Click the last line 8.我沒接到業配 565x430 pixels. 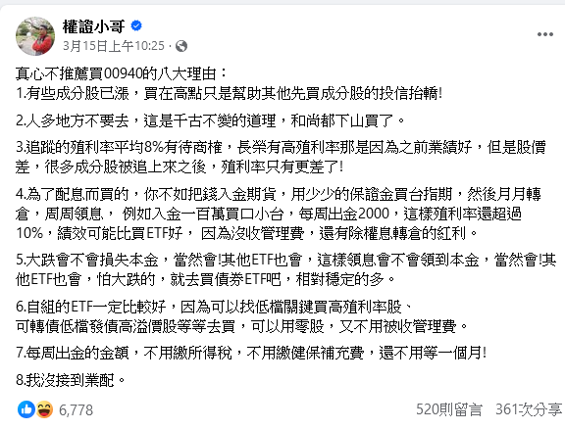[x=71, y=380]
